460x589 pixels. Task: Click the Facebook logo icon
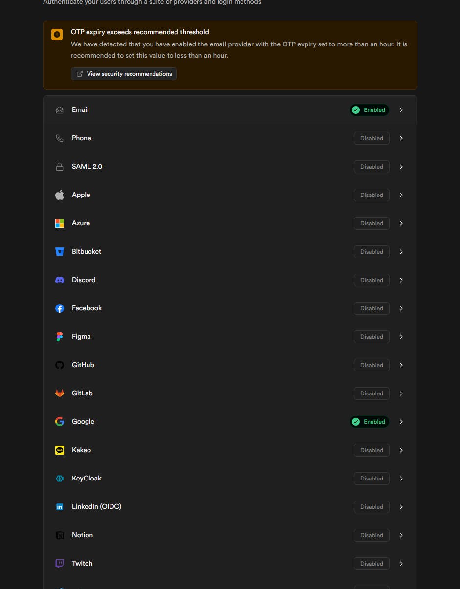point(60,308)
